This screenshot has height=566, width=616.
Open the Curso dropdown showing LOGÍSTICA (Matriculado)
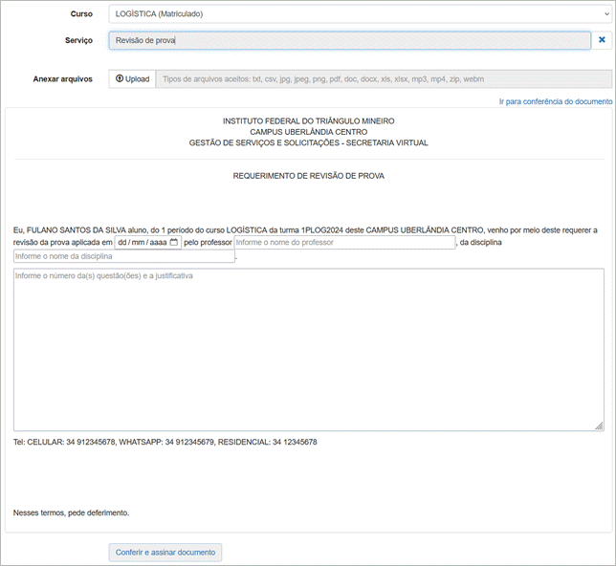pos(361,14)
